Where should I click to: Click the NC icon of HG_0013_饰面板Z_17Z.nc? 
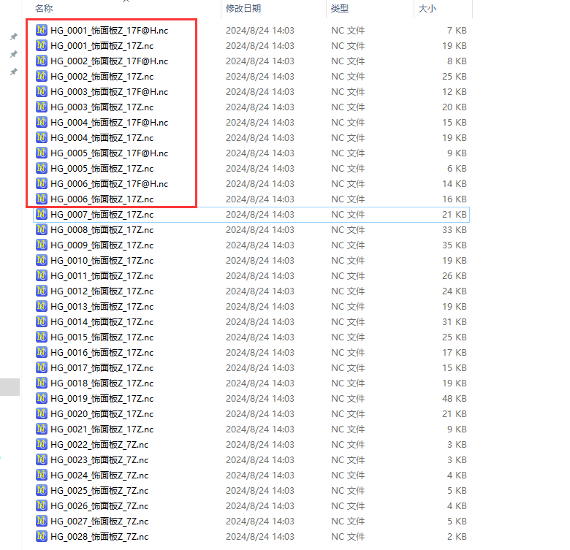point(42,306)
